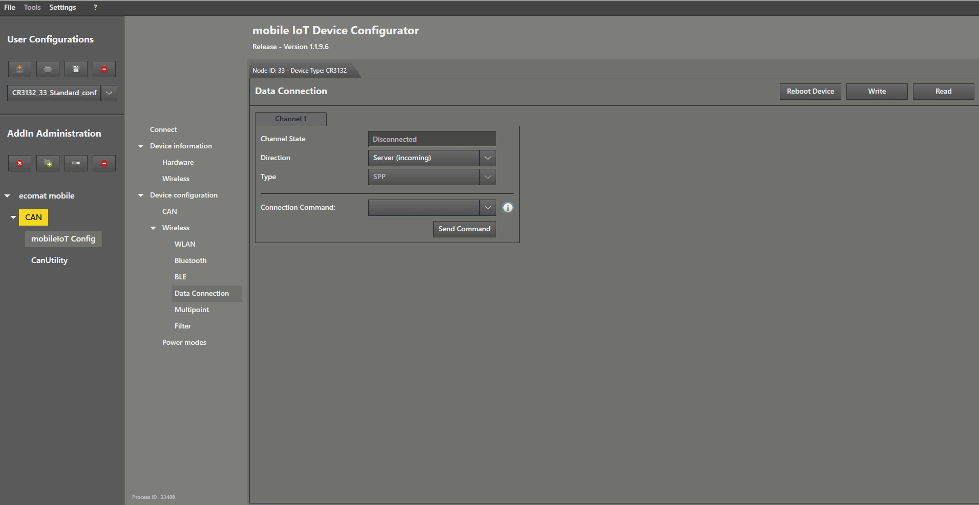This screenshot has width=979, height=505.
Task: Collapse the Device configuration tree node
Action: (x=141, y=195)
